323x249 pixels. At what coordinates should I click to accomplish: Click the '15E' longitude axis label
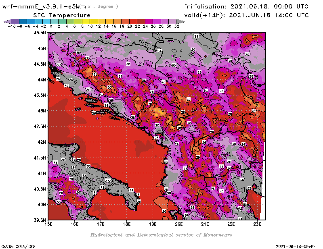pos(48,224)
